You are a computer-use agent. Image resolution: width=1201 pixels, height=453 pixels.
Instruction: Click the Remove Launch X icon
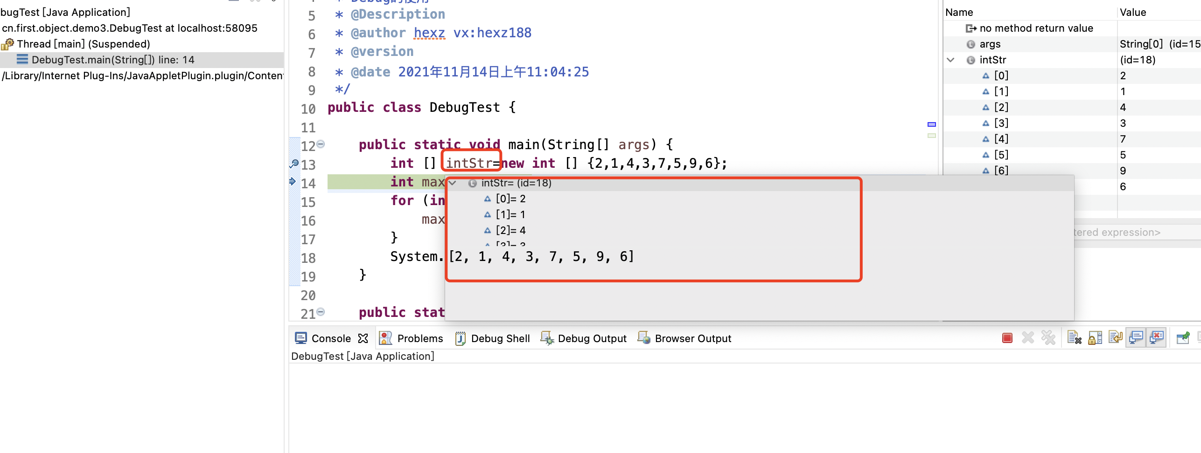(x=1027, y=338)
